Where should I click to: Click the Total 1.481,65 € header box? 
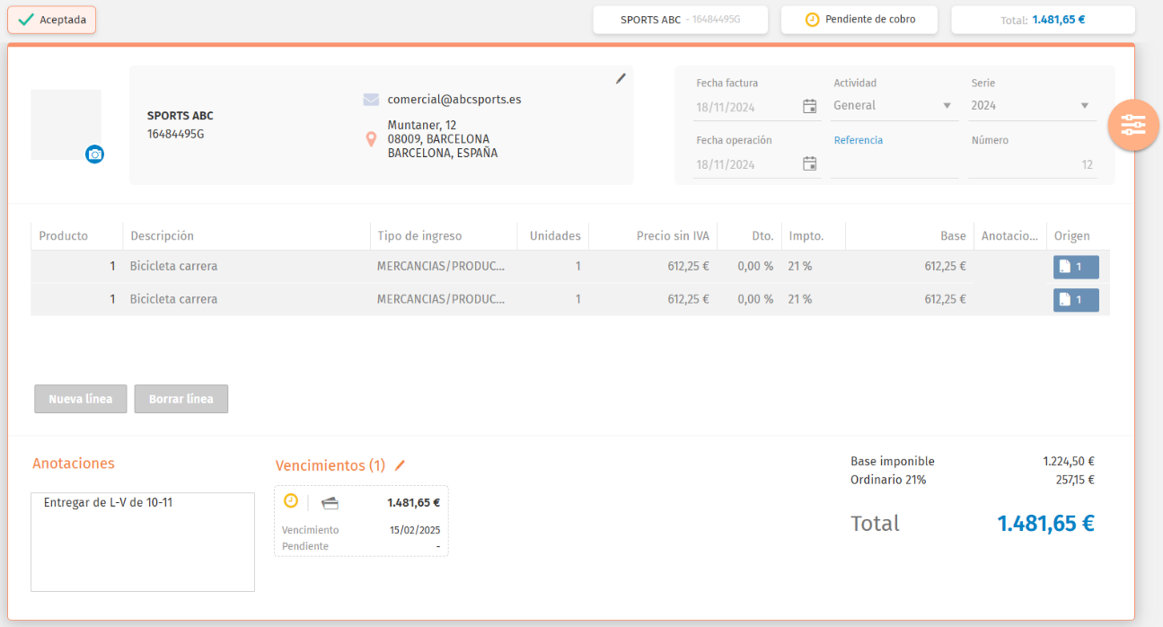point(1043,20)
